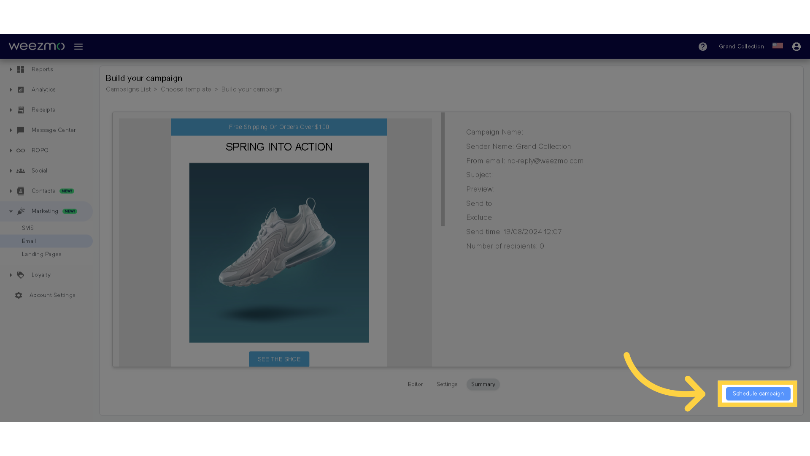Open the Analytics section
The height and width of the screenshot is (456, 810).
[43, 89]
